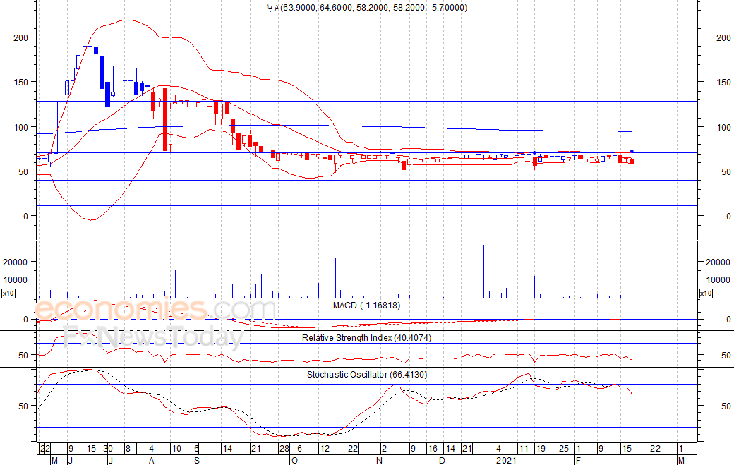Click the Stochastic Oscillator (66.4130) label
This screenshot has height=465, width=734.
[367, 374]
